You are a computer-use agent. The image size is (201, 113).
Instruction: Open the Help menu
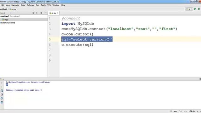63,5
